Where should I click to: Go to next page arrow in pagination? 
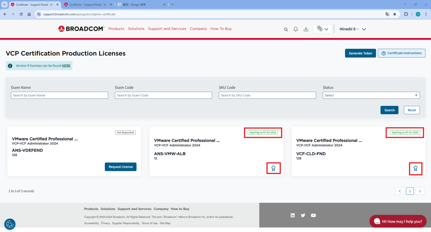pyautogui.click(x=420, y=191)
